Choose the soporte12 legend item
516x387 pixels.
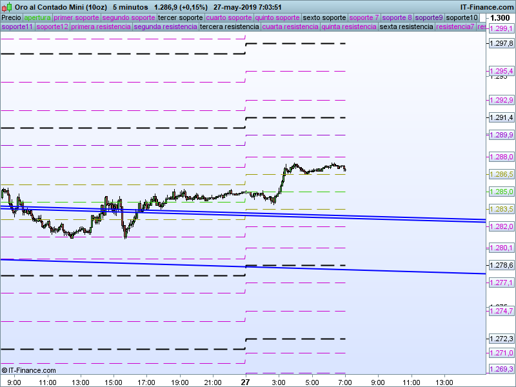(52, 26)
